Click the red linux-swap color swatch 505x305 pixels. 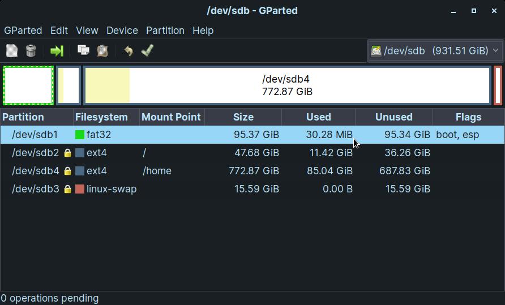[x=80, y=189]
